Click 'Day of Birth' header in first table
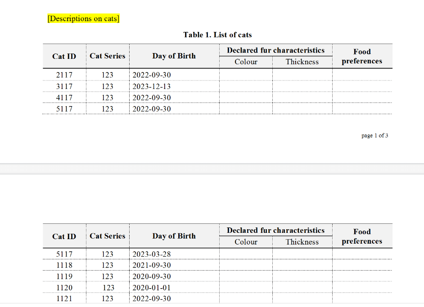Image resolution: width=424 pixels, height=307 pixels. click(x=174, y=56)
